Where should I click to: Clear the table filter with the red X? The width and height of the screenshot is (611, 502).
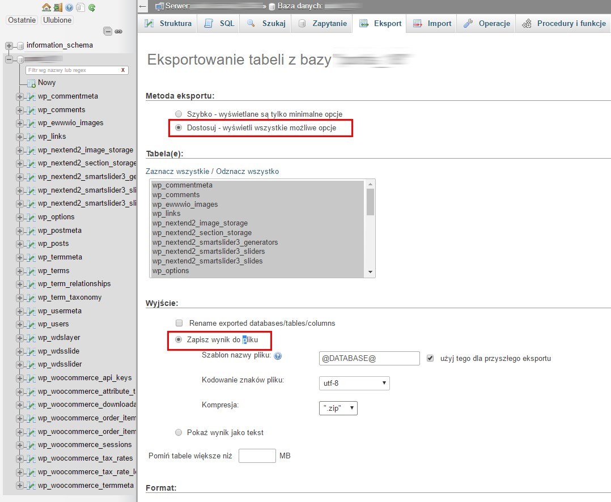[x=123, y=70]
